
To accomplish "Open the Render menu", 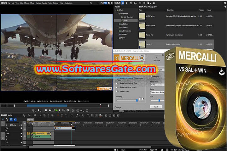I will pyautogui.click(x=44, y=3).
